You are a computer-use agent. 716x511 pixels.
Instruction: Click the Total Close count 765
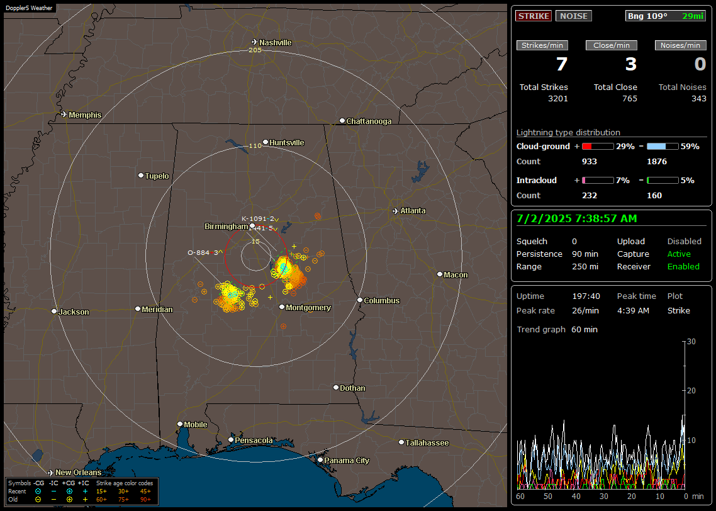tap(630, 99)
